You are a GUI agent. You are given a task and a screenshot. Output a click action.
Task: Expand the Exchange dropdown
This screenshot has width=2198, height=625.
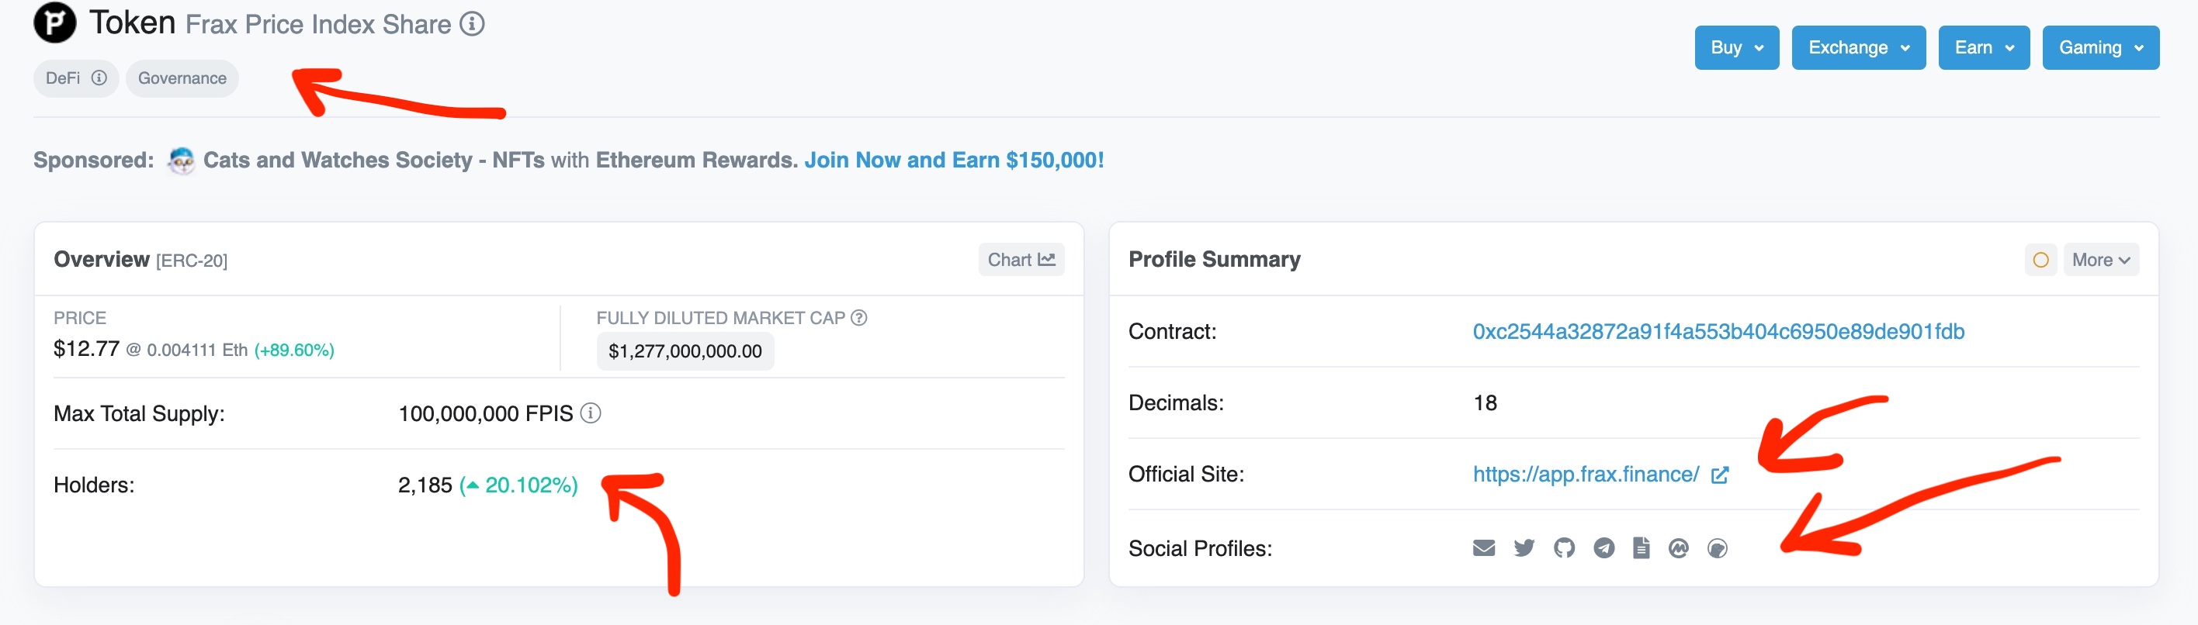pyautogui.click(x=1858, y=48)
